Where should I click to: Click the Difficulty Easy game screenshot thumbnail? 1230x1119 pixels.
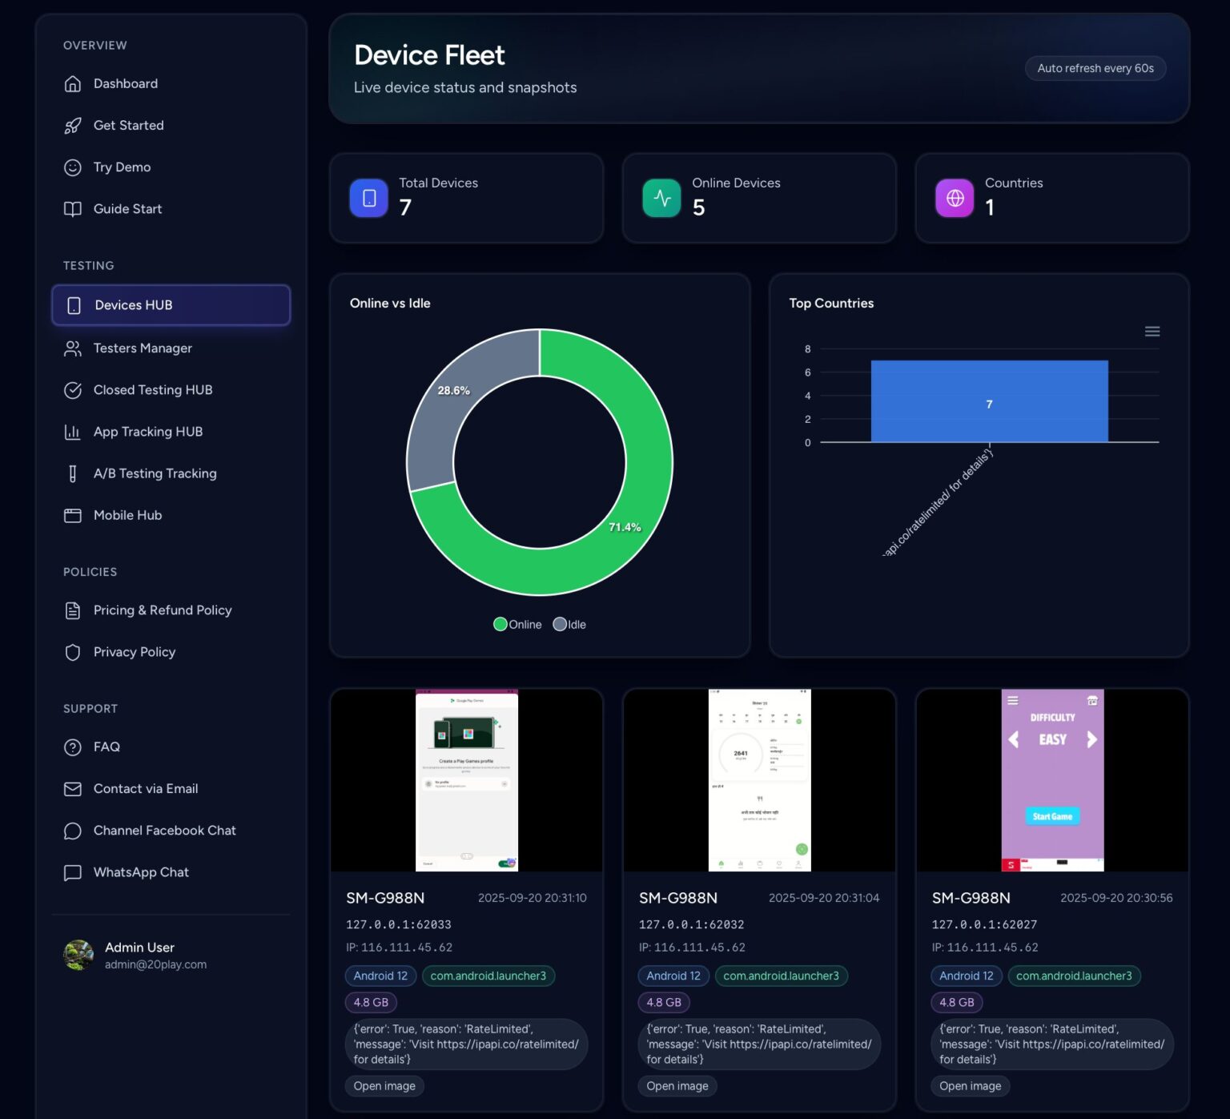[x=1052, y=779]
